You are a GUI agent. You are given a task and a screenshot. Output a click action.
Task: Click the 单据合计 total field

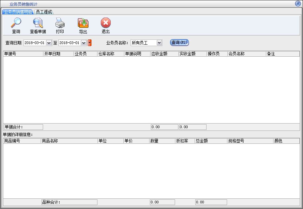tap(23, 127)
